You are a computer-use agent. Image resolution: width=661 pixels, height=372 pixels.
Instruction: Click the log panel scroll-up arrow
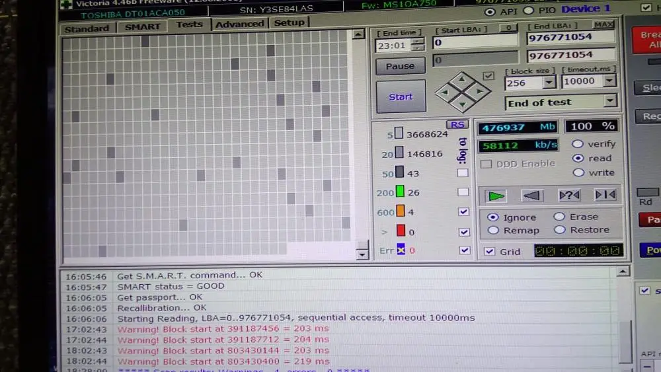click(x=623, y=272)
